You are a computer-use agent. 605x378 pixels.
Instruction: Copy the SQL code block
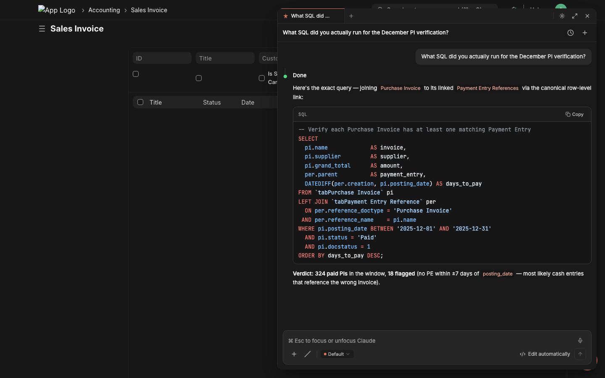(574, 114)
